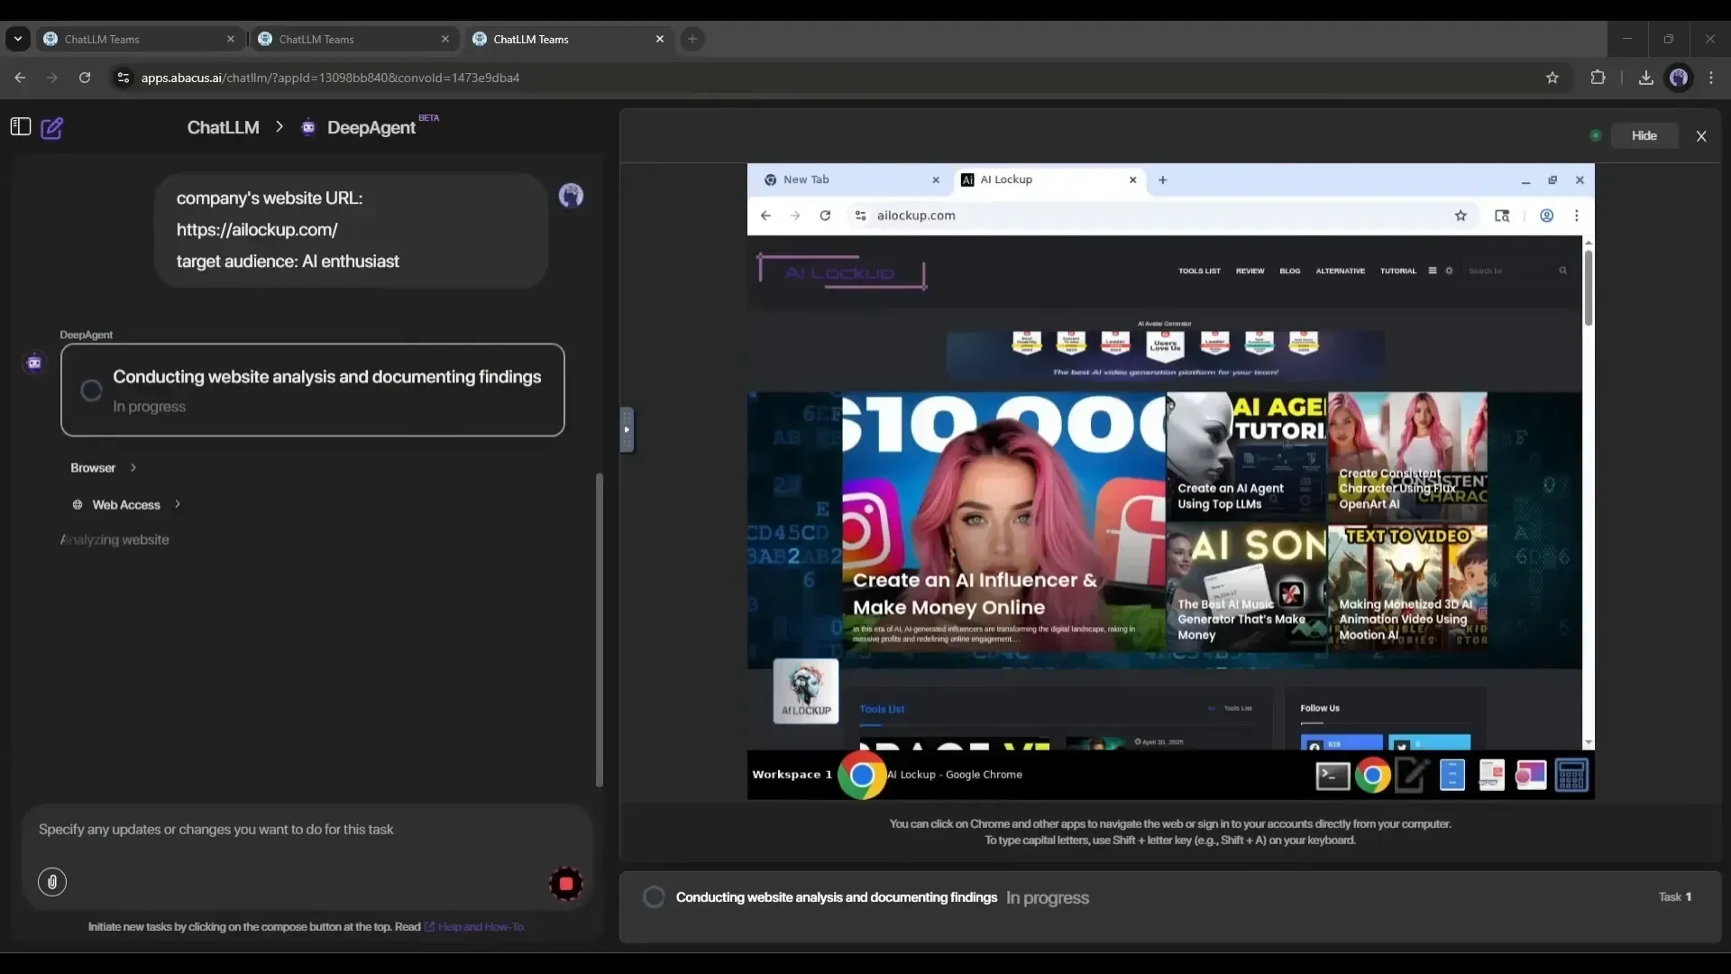This screenshot has height=974, width=1731.
Task: Open the image viewer icon in workspace taskbar
Action: 1531,776
